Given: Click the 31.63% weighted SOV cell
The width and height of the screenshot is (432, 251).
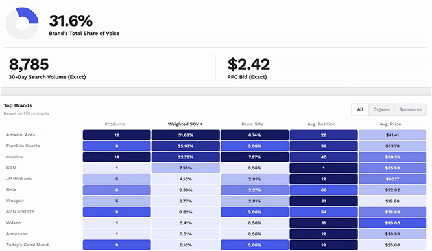Looking at the screenshot, I should click(x=186, y=135).
